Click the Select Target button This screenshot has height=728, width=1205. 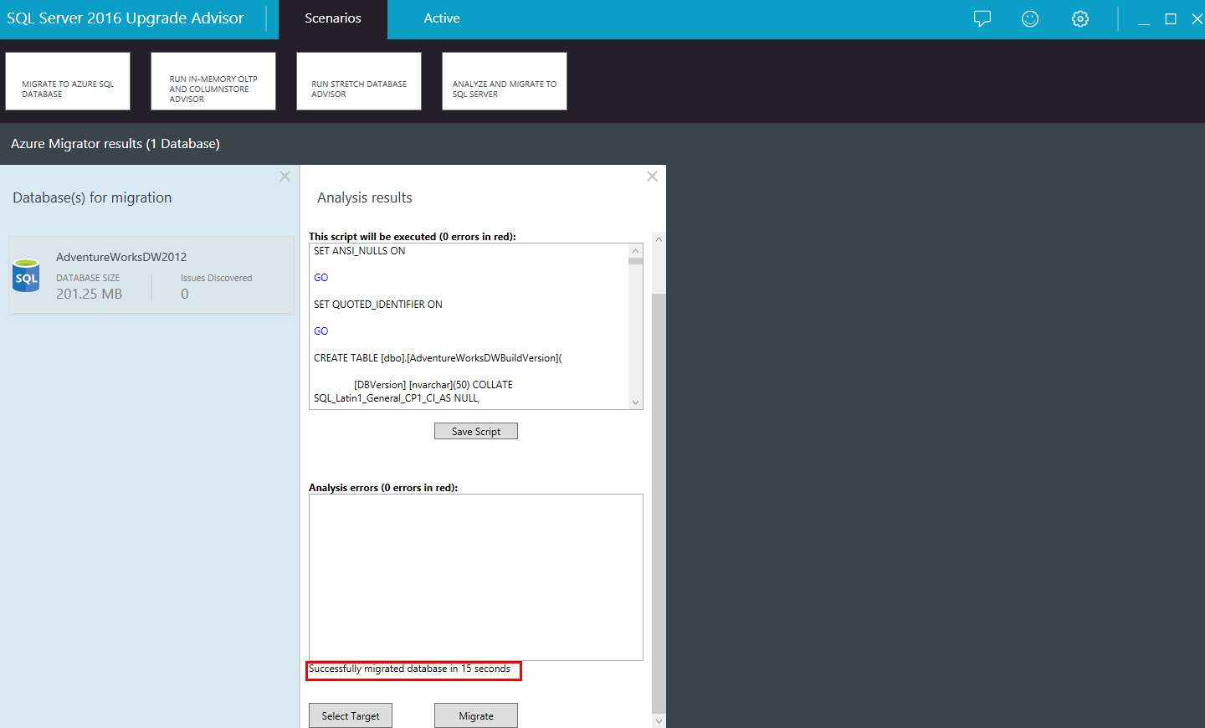[x=351, y=715]
